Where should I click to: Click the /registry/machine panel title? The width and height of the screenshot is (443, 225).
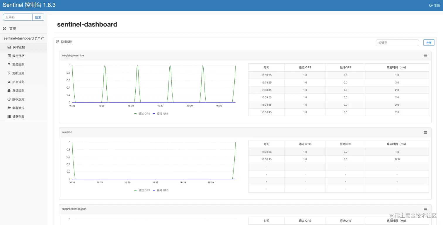73,55
